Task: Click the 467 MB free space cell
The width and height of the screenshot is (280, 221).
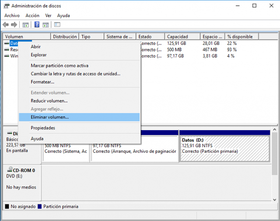Action: (210, 49)
